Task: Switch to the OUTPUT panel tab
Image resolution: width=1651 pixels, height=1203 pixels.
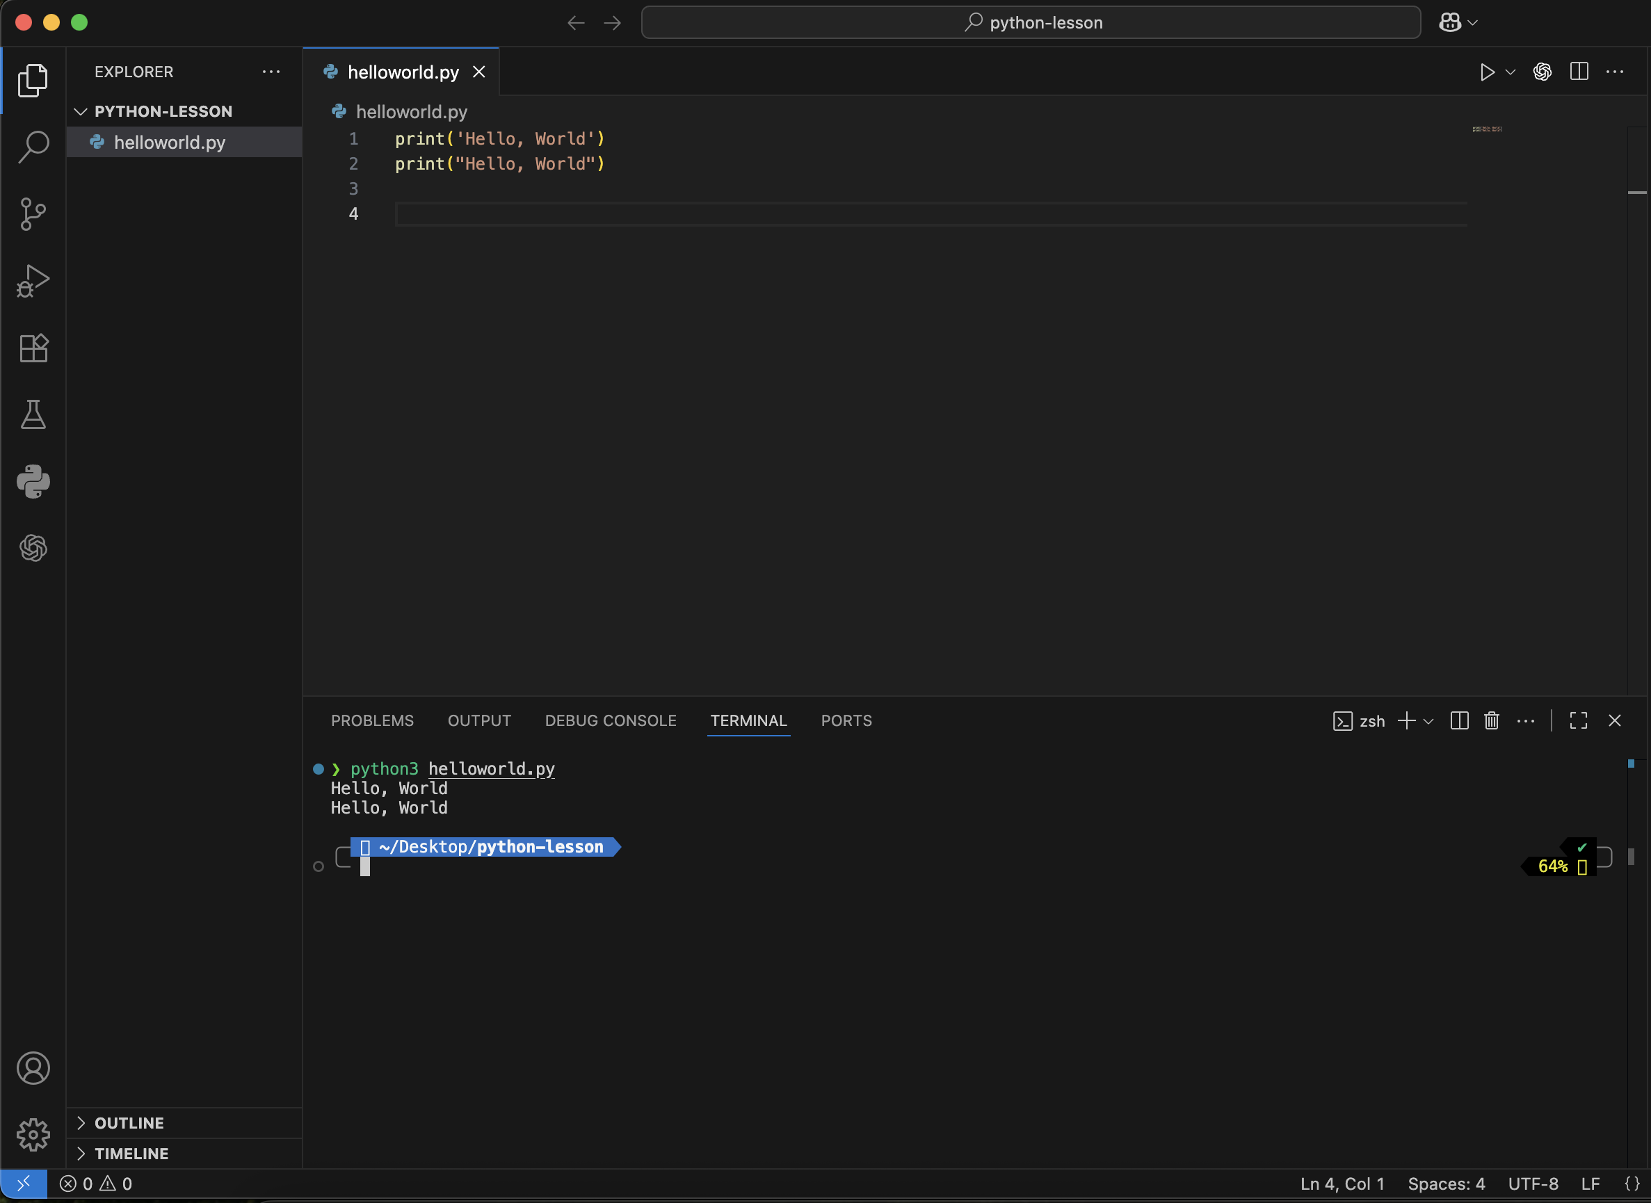Action: point(479,720)
